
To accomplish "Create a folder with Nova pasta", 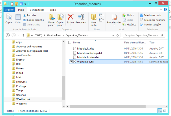I will [x=94, y=19].
